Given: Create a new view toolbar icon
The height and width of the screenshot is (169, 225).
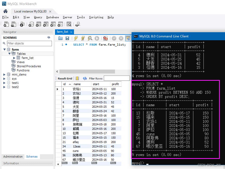Looking at the screenshot, I should (46, 24).
